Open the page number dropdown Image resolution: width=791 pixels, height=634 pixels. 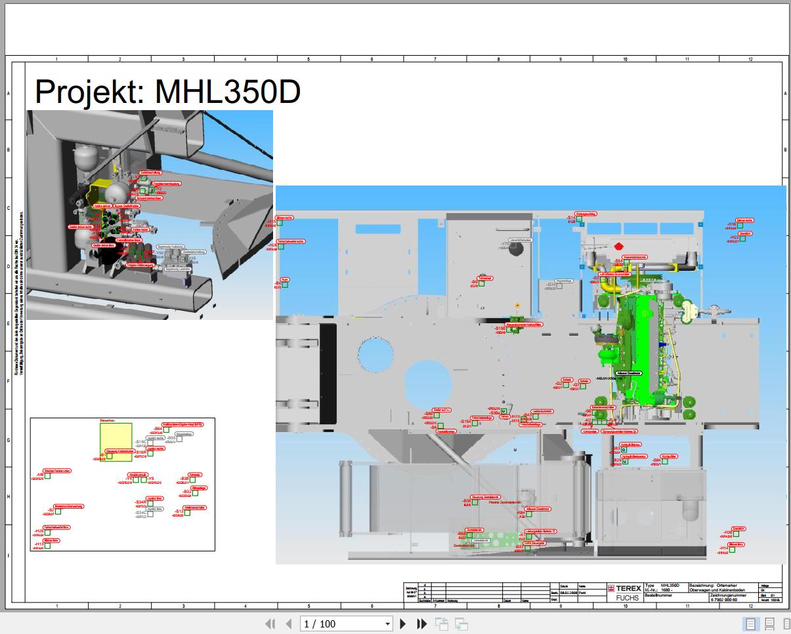pyautogui.click(x=387, y=624)
